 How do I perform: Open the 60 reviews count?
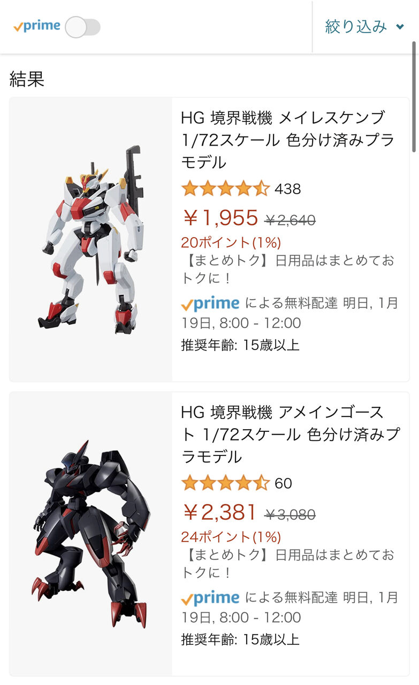pos(283,483)
